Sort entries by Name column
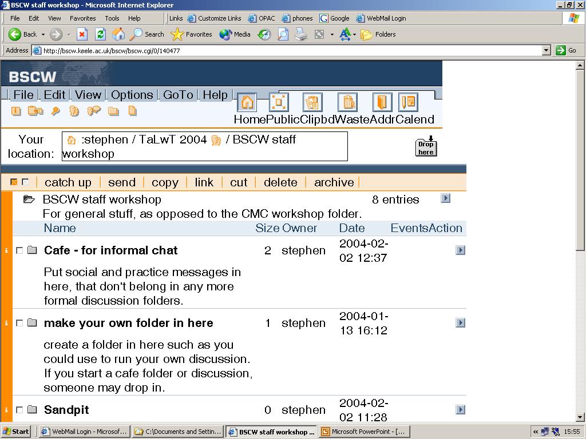586x439 pixels. click(x=60, y=228)
